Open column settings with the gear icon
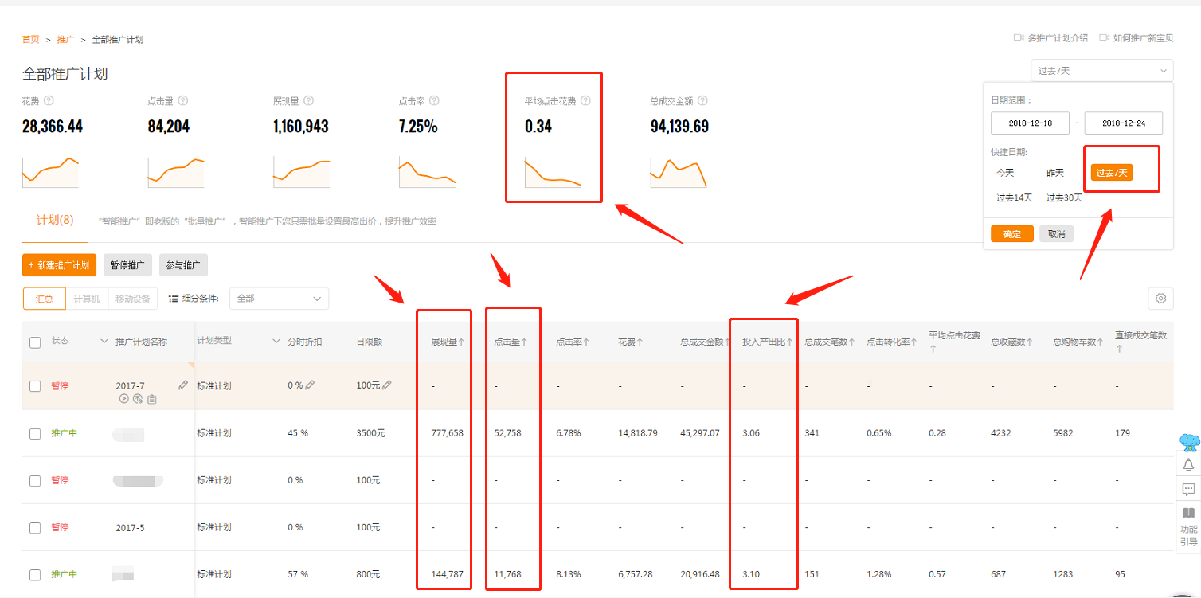This screenshot has height=598, width=1201. 1160,299
